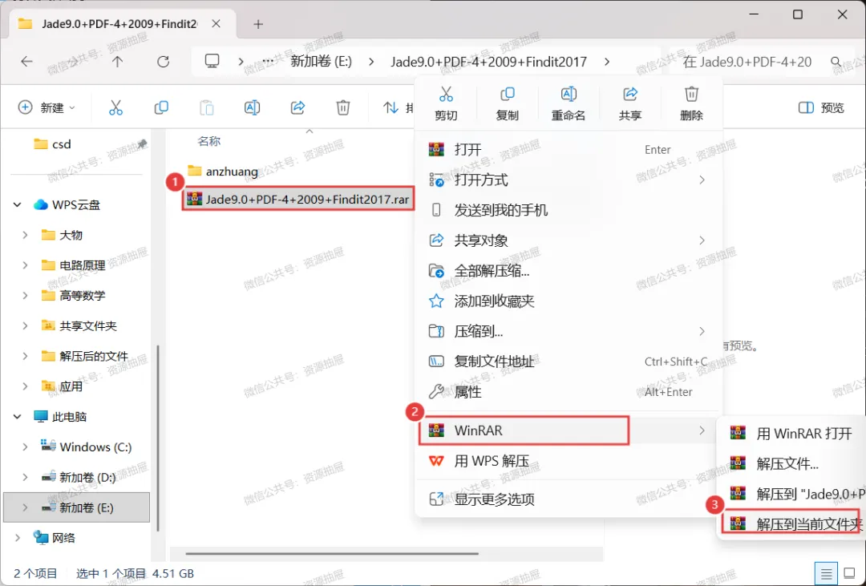The image size is (866, 586).
Task: Click breadcrumb chevron after 新加卷 (E:)
Action: [x=371, y=62]
